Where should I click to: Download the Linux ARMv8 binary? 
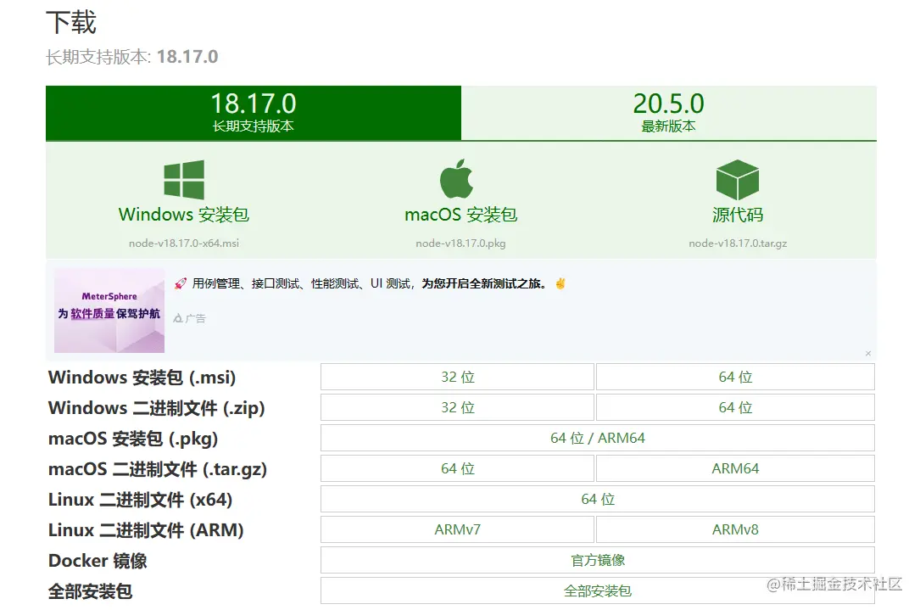click(735, 529)
